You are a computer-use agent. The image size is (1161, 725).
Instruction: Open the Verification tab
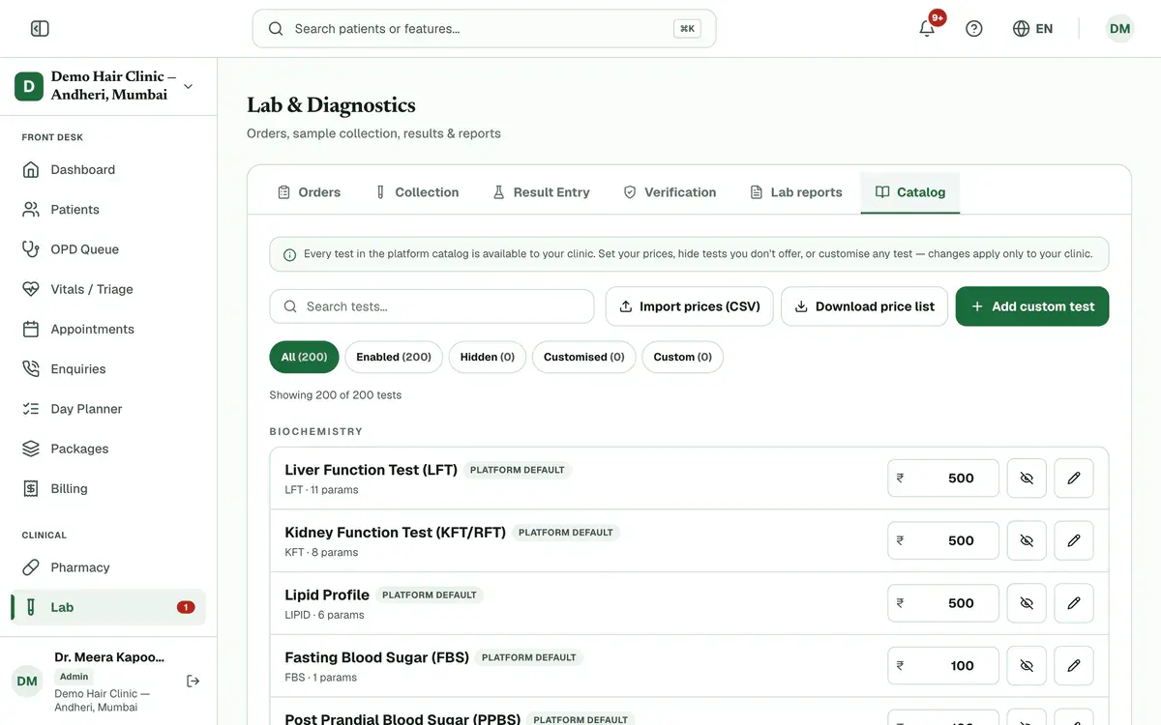point(670,192)
